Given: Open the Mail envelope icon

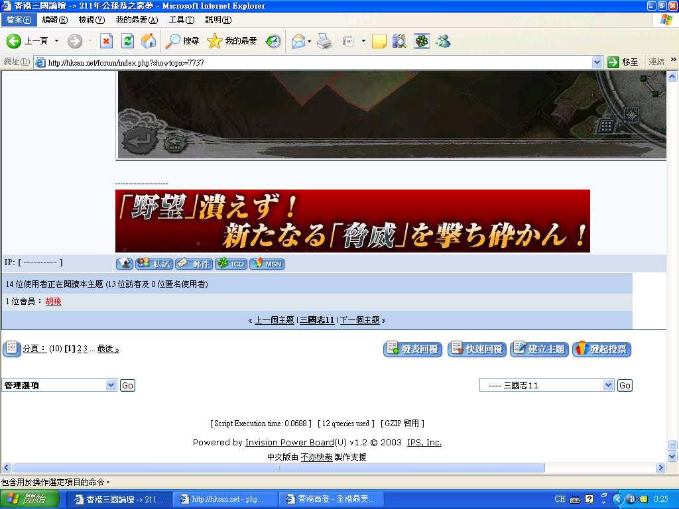Looking at the screenshot, I should [x=298, y=41].
